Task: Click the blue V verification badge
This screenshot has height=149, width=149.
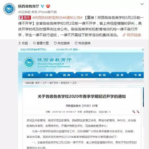Action: [x=43, y=6]
